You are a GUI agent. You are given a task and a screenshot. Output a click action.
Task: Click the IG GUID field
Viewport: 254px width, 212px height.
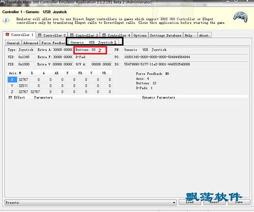[186, 64]
